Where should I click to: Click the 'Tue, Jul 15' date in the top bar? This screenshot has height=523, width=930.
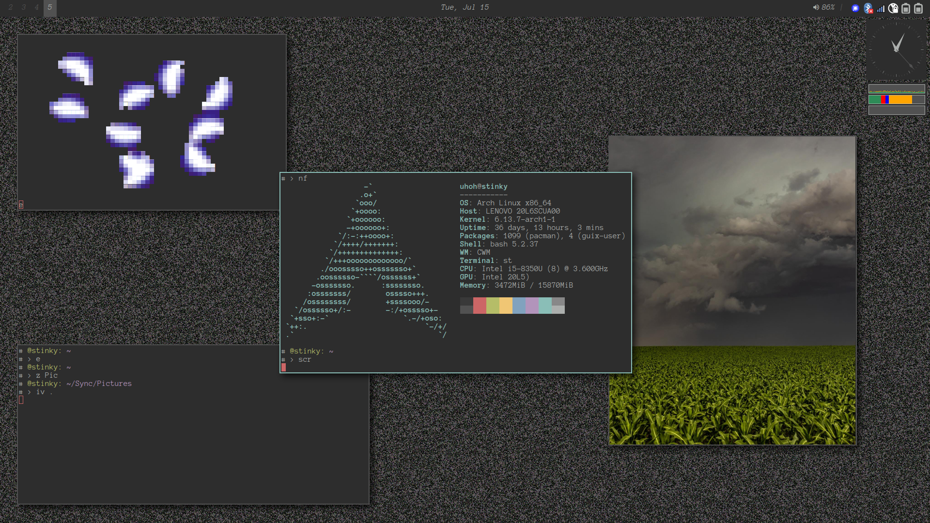click(465, 7)
